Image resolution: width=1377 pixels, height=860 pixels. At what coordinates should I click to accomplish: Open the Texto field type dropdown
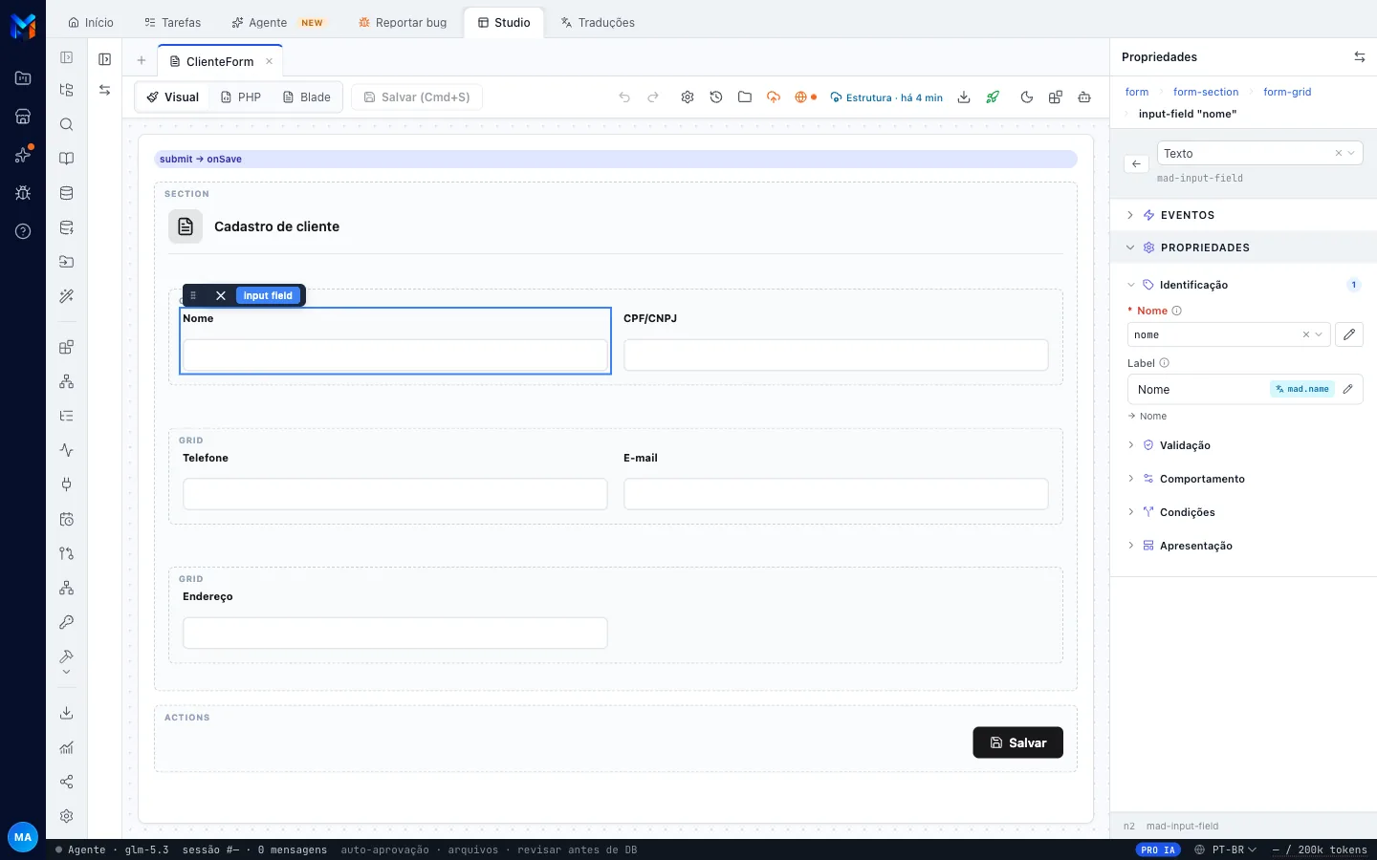(1259, 153)
